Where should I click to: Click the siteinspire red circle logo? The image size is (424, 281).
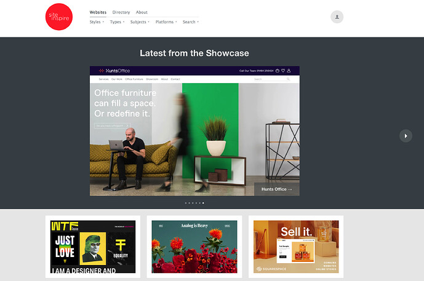(59, 17)
